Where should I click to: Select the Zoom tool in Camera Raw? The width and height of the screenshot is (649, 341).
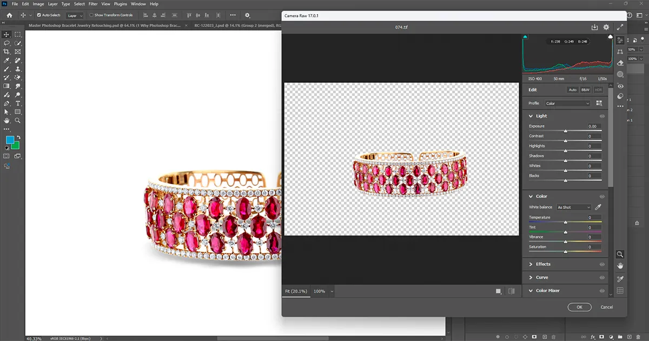tap(620, 254)
